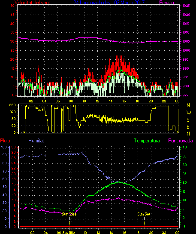Screen dimensions: 196x234
Task: Select the 'Punt rosada' legend label
Action: point(181,141)
